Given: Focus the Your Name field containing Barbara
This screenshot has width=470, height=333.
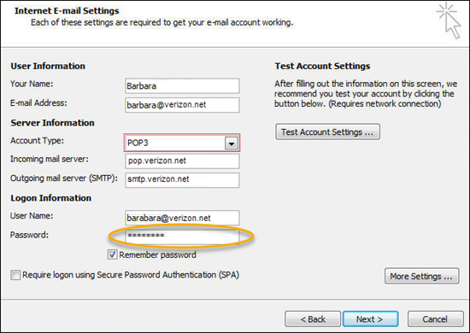Looking at the screenshot, I should click(182, 86).
